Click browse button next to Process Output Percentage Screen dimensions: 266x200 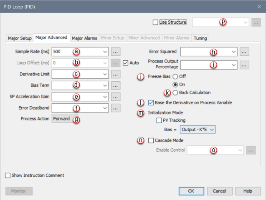245,65
